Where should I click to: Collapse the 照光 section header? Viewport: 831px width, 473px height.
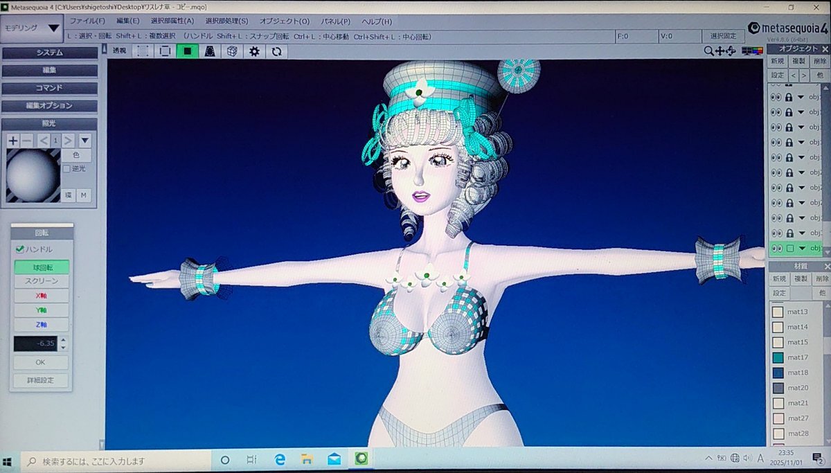click(50, 123)
